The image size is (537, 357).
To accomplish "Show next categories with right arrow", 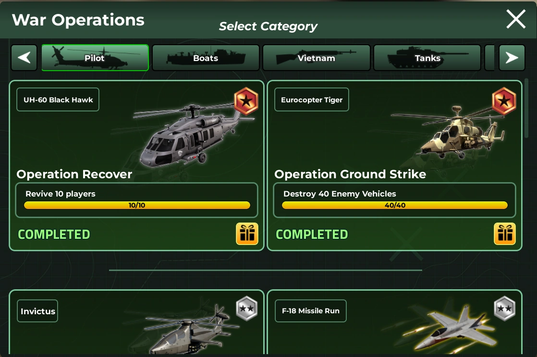I will click(x=512, y=58).
